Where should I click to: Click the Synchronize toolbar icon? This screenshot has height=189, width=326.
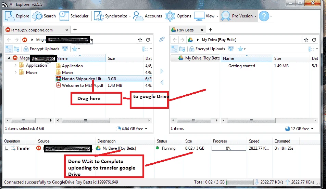(99, 16)
